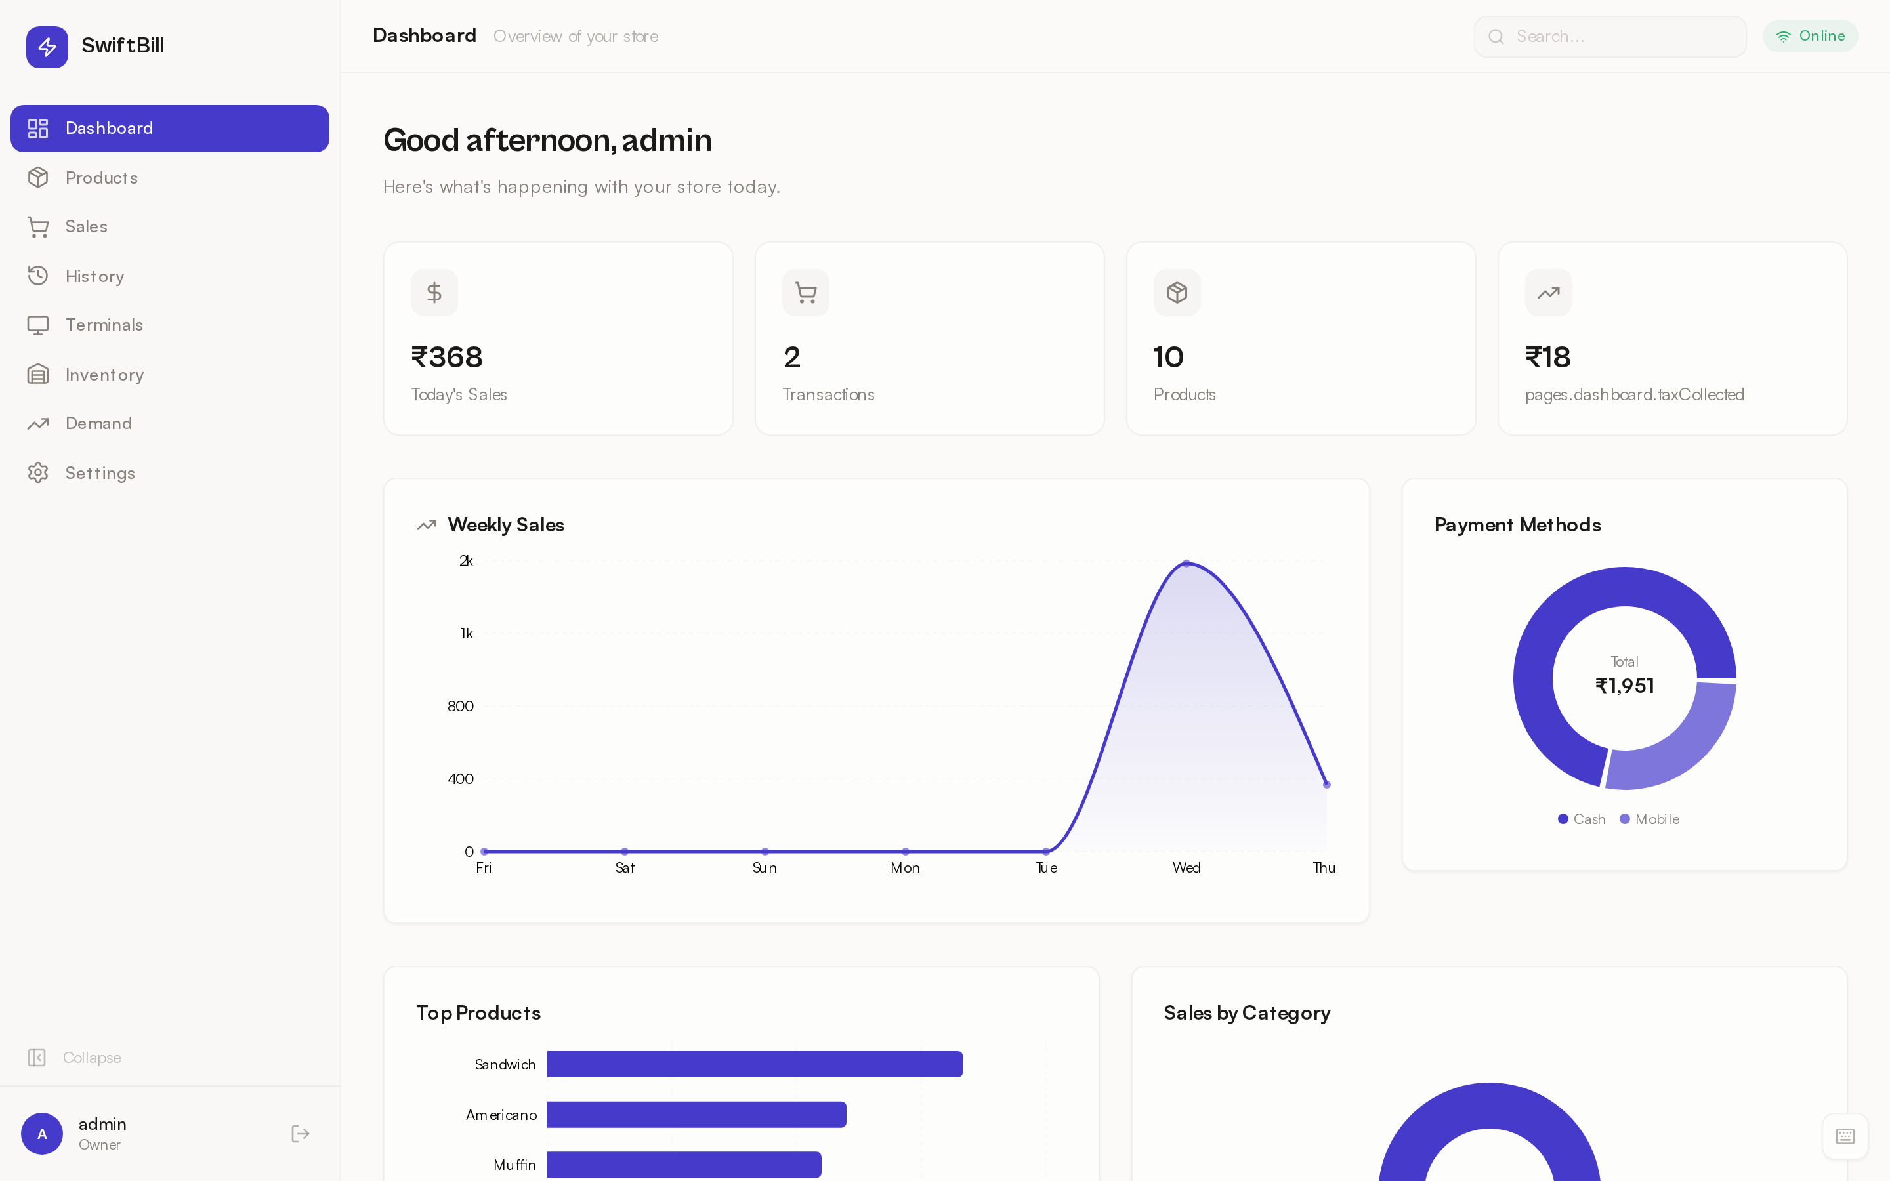
Task: Click the Sales by Category heading
Action: [x=1248, y=1013]
